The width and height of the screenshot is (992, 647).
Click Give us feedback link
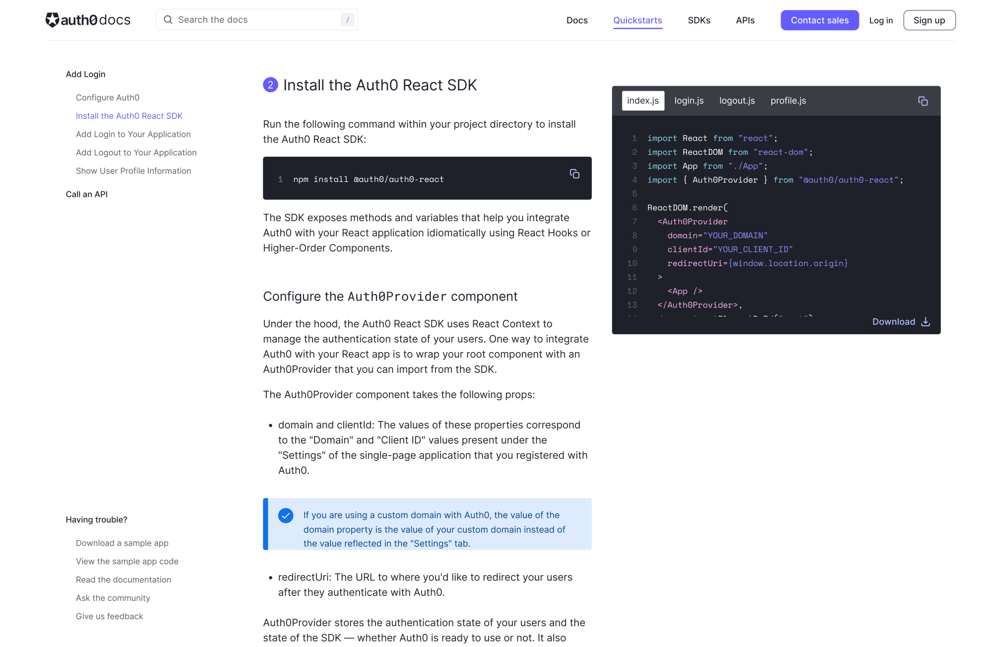(x=109, y=617)
